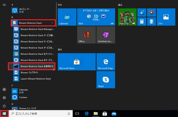178x117 pixels.
Task: Click the 作る tile group header
Action: (60, 5)
